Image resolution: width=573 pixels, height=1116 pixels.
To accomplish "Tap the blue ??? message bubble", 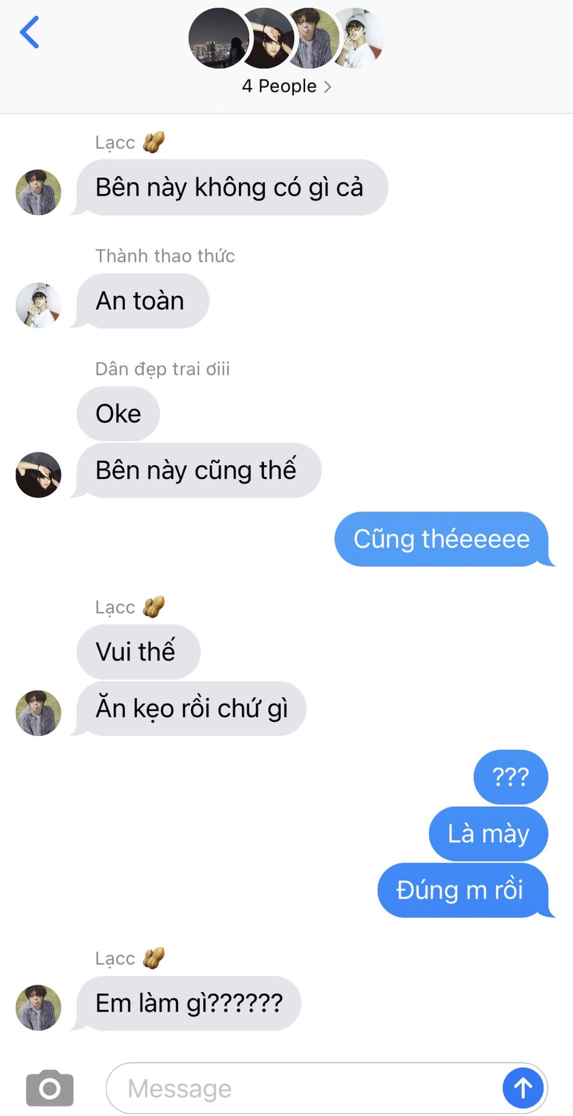I will [x=511, y=777].
